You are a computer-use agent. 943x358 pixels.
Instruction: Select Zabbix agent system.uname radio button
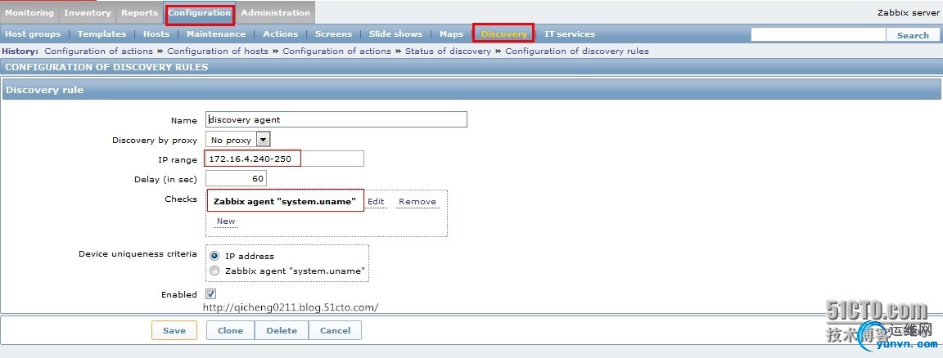(x=214, y=271)
